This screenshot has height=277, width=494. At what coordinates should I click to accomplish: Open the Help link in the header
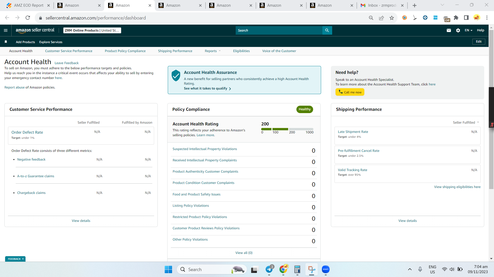[481, 30]
